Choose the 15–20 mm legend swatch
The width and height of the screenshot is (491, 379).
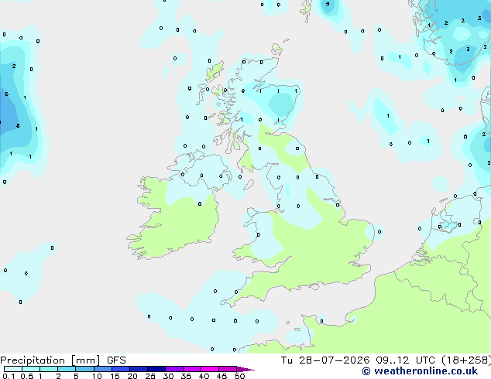pos(120,369)
